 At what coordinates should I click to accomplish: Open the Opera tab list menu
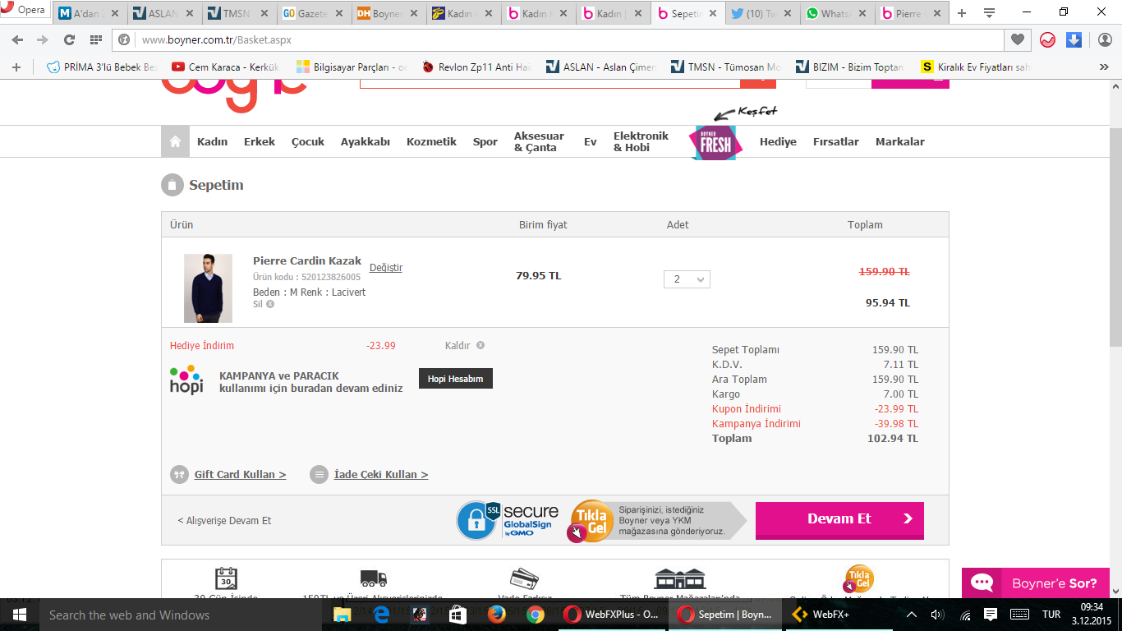989,13
